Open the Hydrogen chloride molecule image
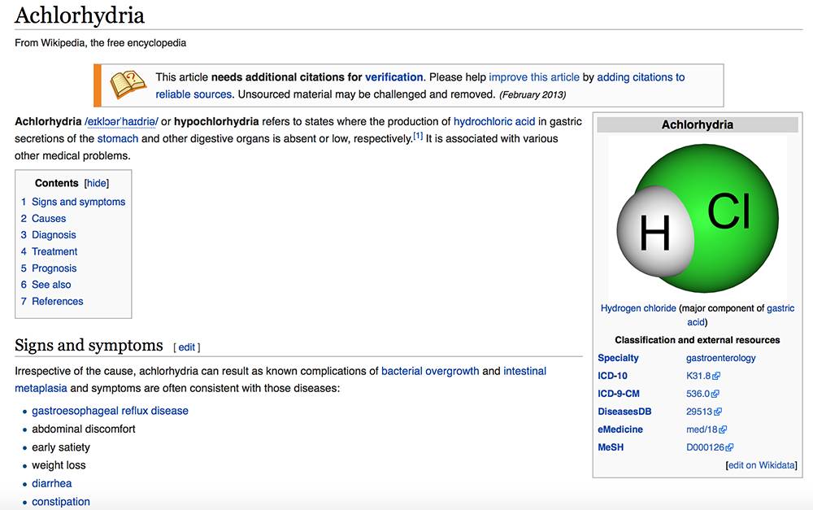This screenshot has width=813, height=510. 698,218
